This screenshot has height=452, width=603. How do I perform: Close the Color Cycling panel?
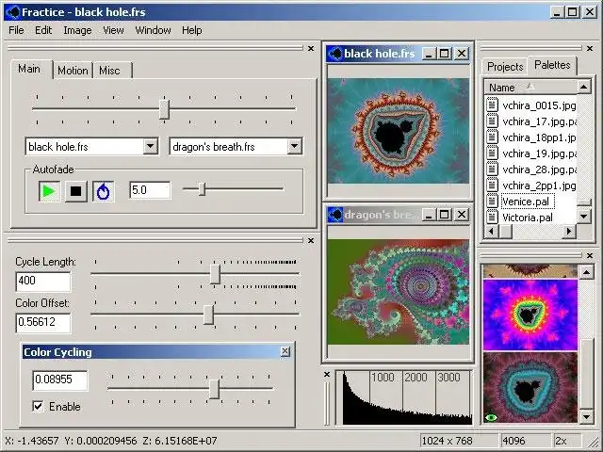(285, 351)
